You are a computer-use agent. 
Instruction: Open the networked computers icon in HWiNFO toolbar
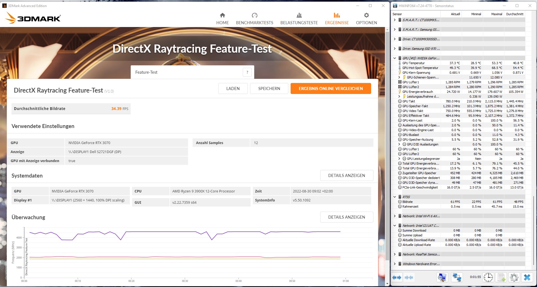(457, 277)
